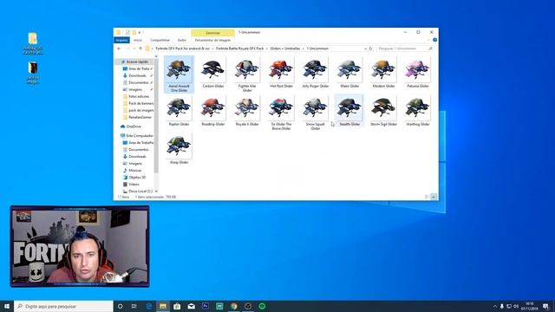Open the Ferramentas de Imagem tab
Image resolution: width=555 pixels, height=312 pixels.
point(212,40)
